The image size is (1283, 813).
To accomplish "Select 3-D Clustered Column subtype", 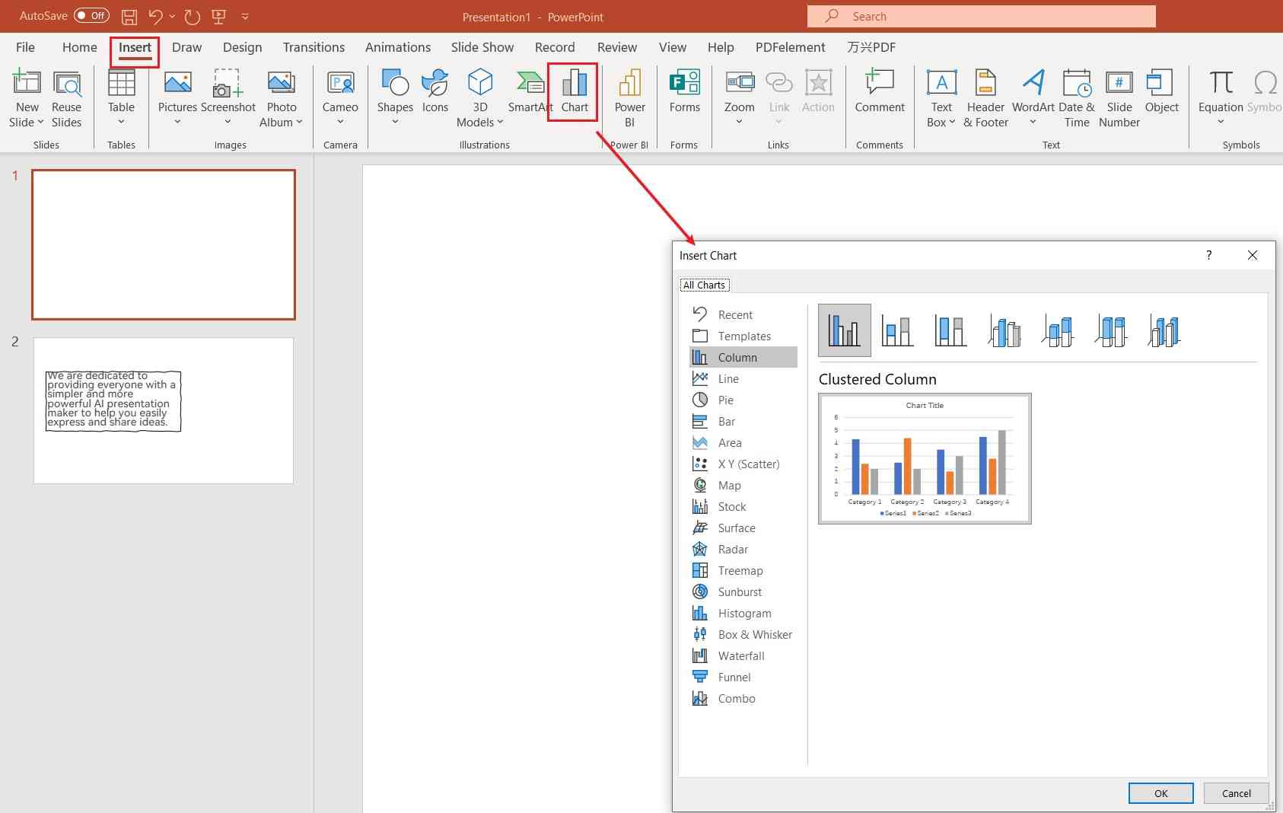I will [1004, 330].
